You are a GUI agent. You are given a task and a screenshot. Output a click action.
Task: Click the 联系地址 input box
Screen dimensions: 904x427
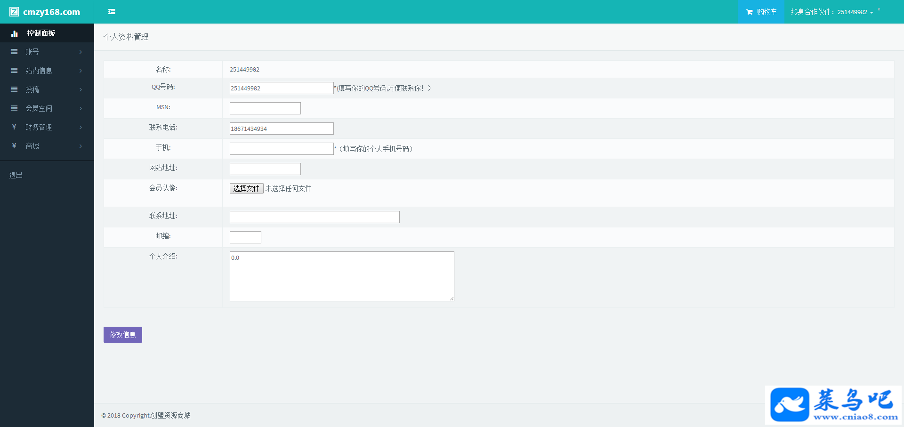coord(315,217)
